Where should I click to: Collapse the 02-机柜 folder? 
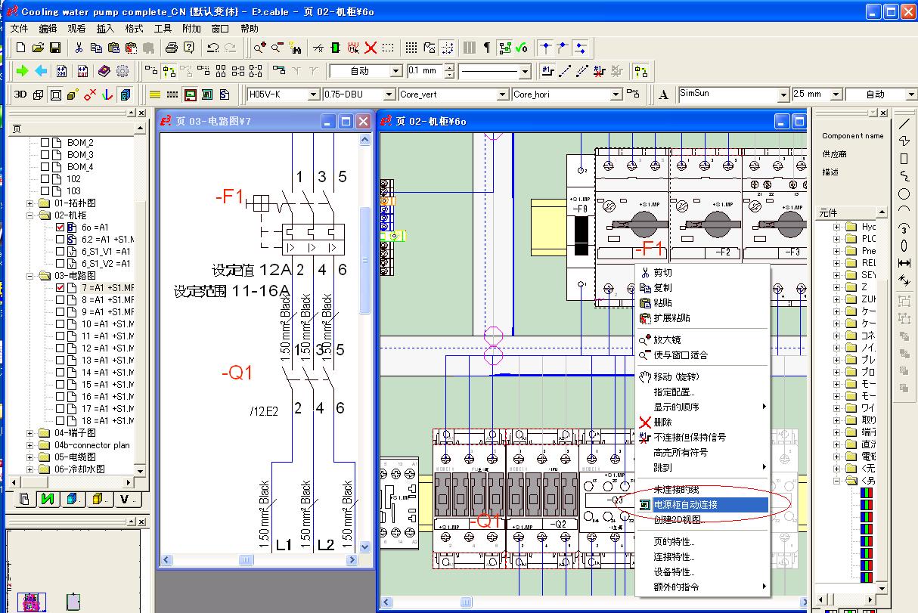30,215
